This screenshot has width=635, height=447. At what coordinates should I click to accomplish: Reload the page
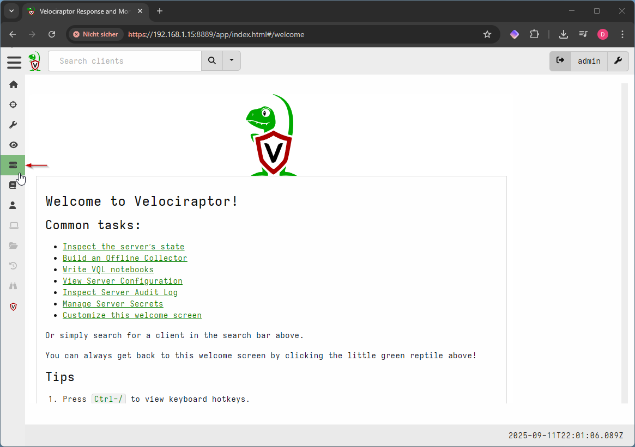point(52,34)
